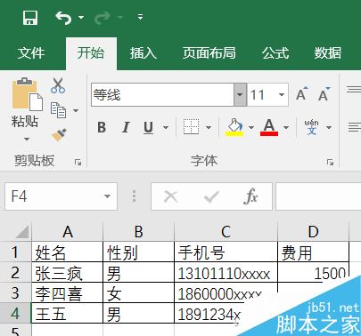
Task: Click the Format Painter brush icon
Action: point(59,135)
